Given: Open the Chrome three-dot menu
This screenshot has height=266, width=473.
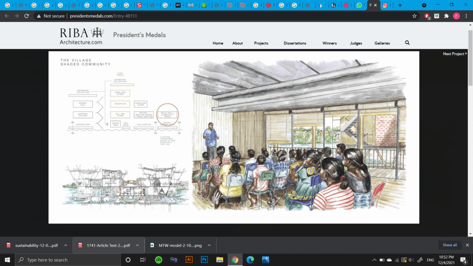Looking at the screenshot, I should coord(466,16).
